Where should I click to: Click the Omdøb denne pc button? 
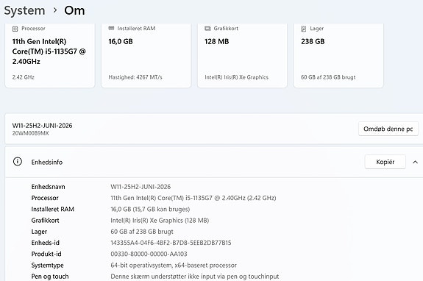pos(388,129)
